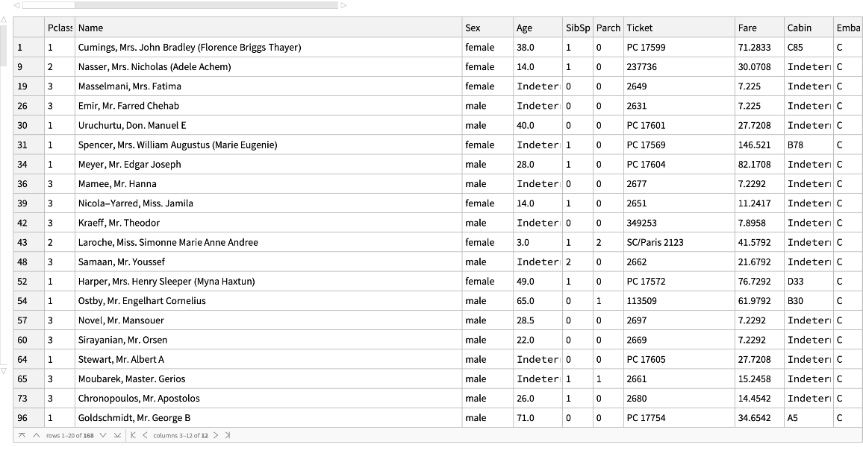The image size is (863, 456).
Task: Click the vertical scrollbar's down triangle
Action: [4, 370]
